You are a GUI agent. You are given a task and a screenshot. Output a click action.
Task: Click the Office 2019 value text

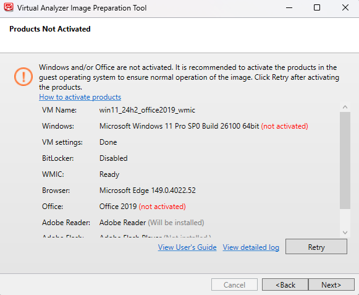[x=118, y=207]
